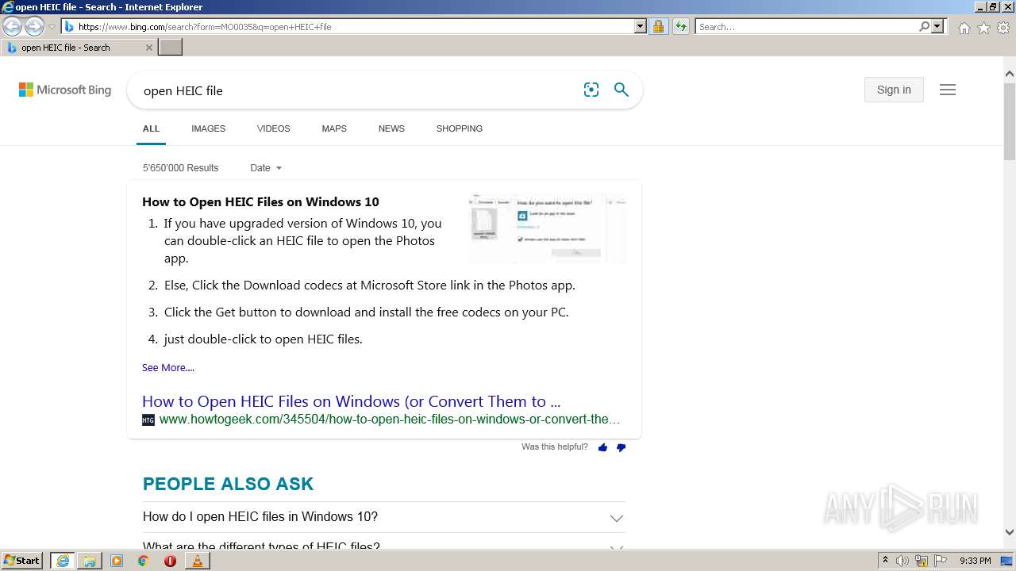The height and width of the screenshot is (571, 1016).
Task: Give thumbs down for answer
Action: 621,447
